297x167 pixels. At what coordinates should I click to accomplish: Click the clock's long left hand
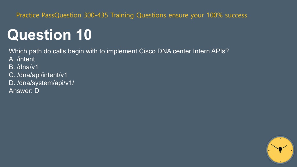coord(275,146)
